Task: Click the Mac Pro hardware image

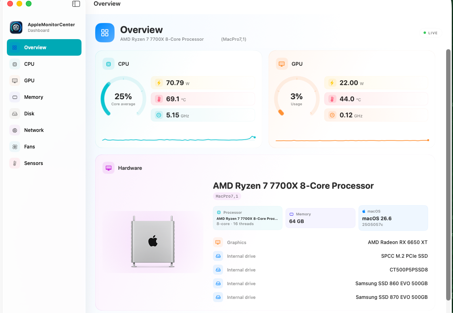Action: (153, 242)
